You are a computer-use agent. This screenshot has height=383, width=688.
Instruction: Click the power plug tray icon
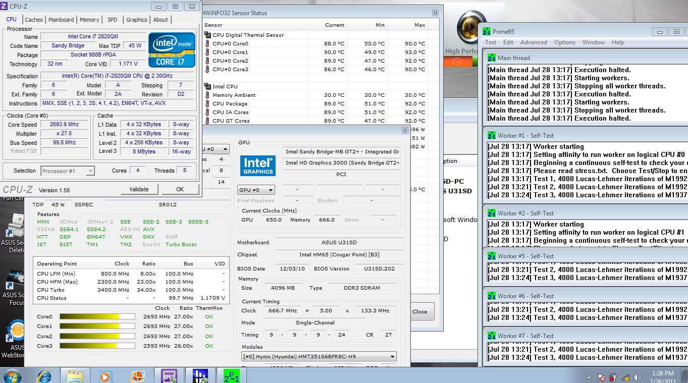coord(613,377)
